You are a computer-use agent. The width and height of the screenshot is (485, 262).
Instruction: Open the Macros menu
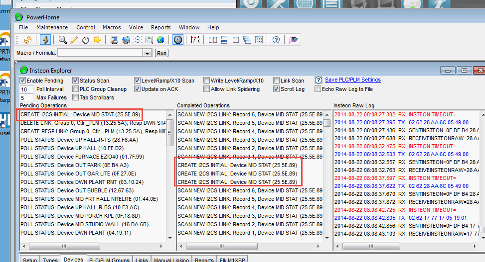pyautogui.click(x=112, y=27)
